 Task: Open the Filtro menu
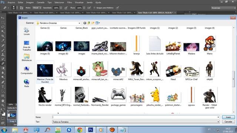tap(70, 3)
